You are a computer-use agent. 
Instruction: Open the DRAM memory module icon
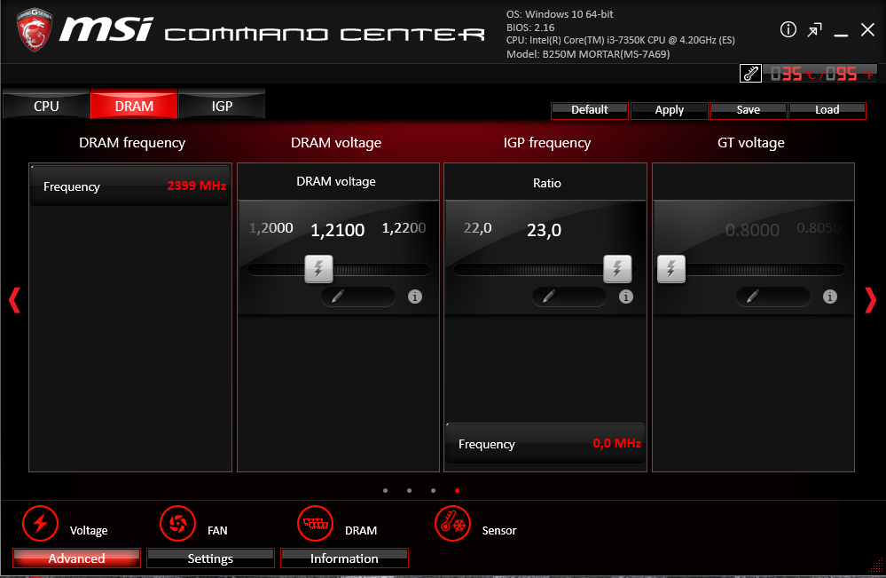coord(316,523)
